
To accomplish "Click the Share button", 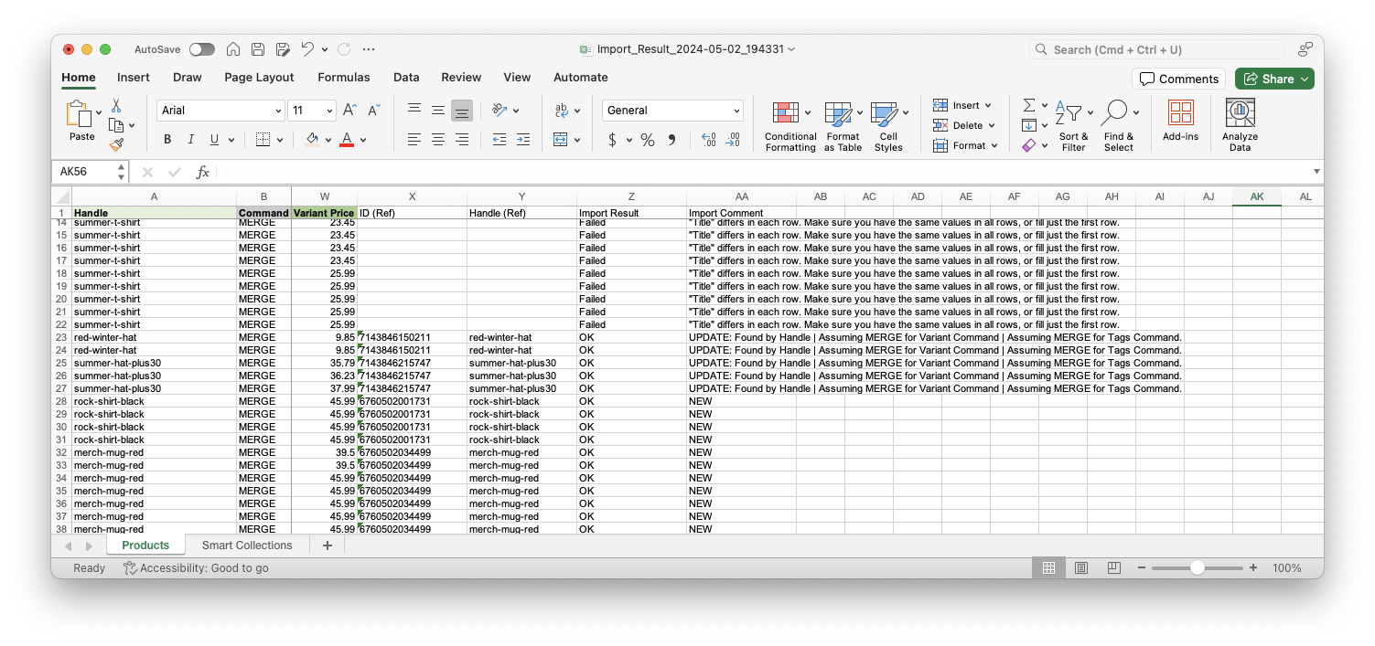I will click(1273, 79).
